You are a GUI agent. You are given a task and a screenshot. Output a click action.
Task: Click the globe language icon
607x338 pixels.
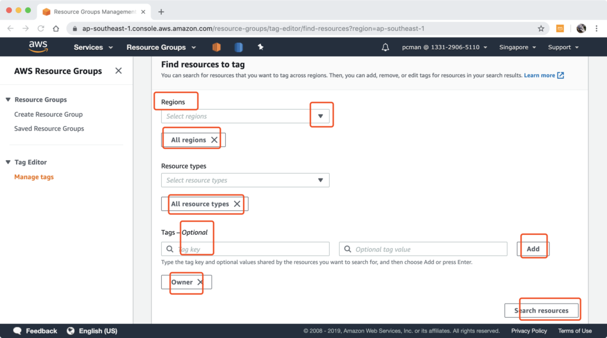[x=71, y=331]
